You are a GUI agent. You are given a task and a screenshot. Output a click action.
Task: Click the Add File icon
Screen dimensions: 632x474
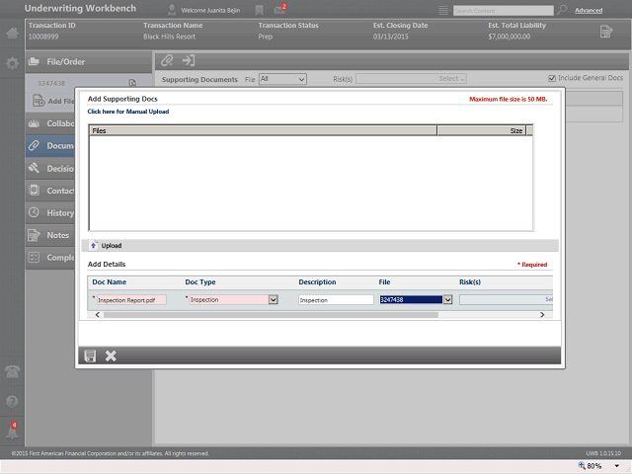click(39, 101)
